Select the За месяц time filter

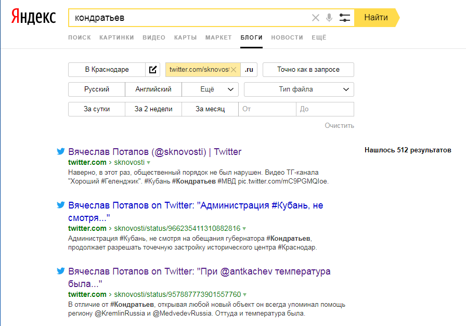210,109
